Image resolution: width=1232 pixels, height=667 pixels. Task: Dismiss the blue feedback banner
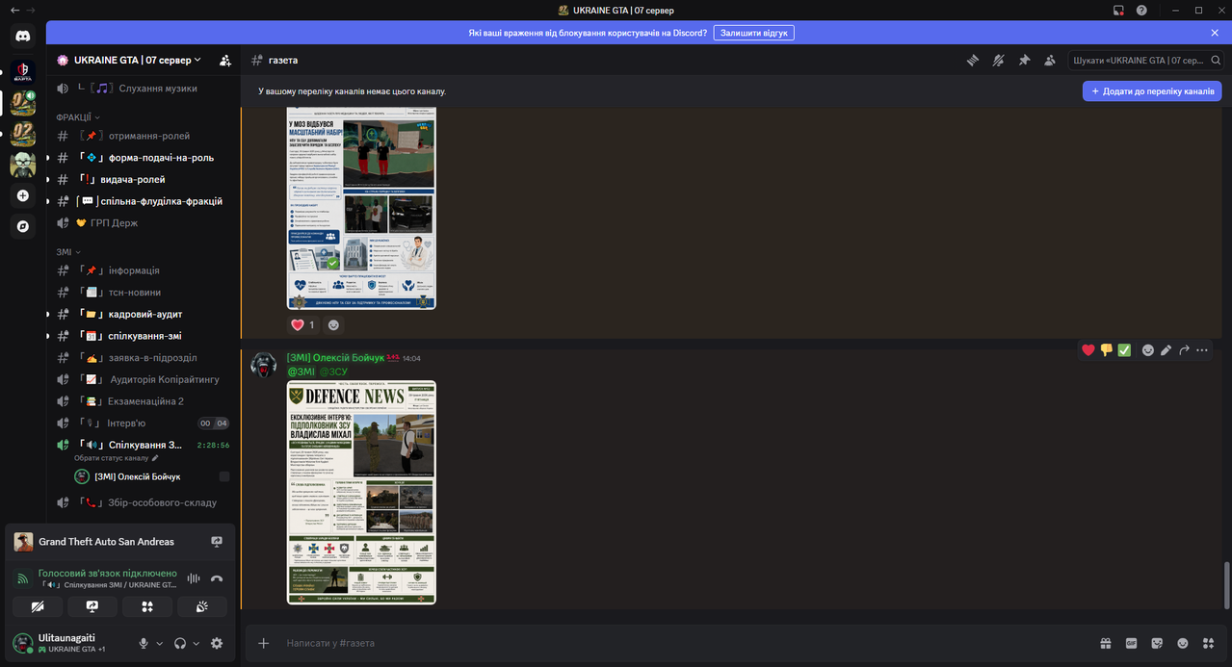tap(1215, 33)
